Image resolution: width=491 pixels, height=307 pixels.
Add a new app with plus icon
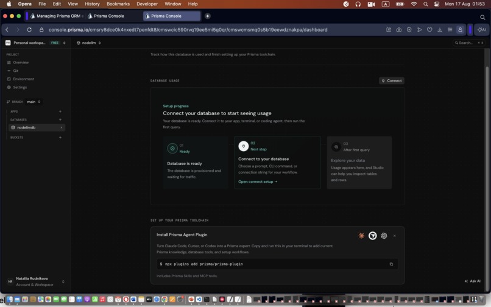60,111
